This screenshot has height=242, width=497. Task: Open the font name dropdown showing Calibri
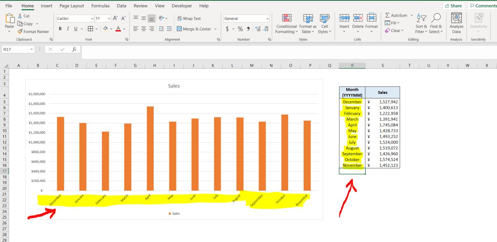[75, 18]
